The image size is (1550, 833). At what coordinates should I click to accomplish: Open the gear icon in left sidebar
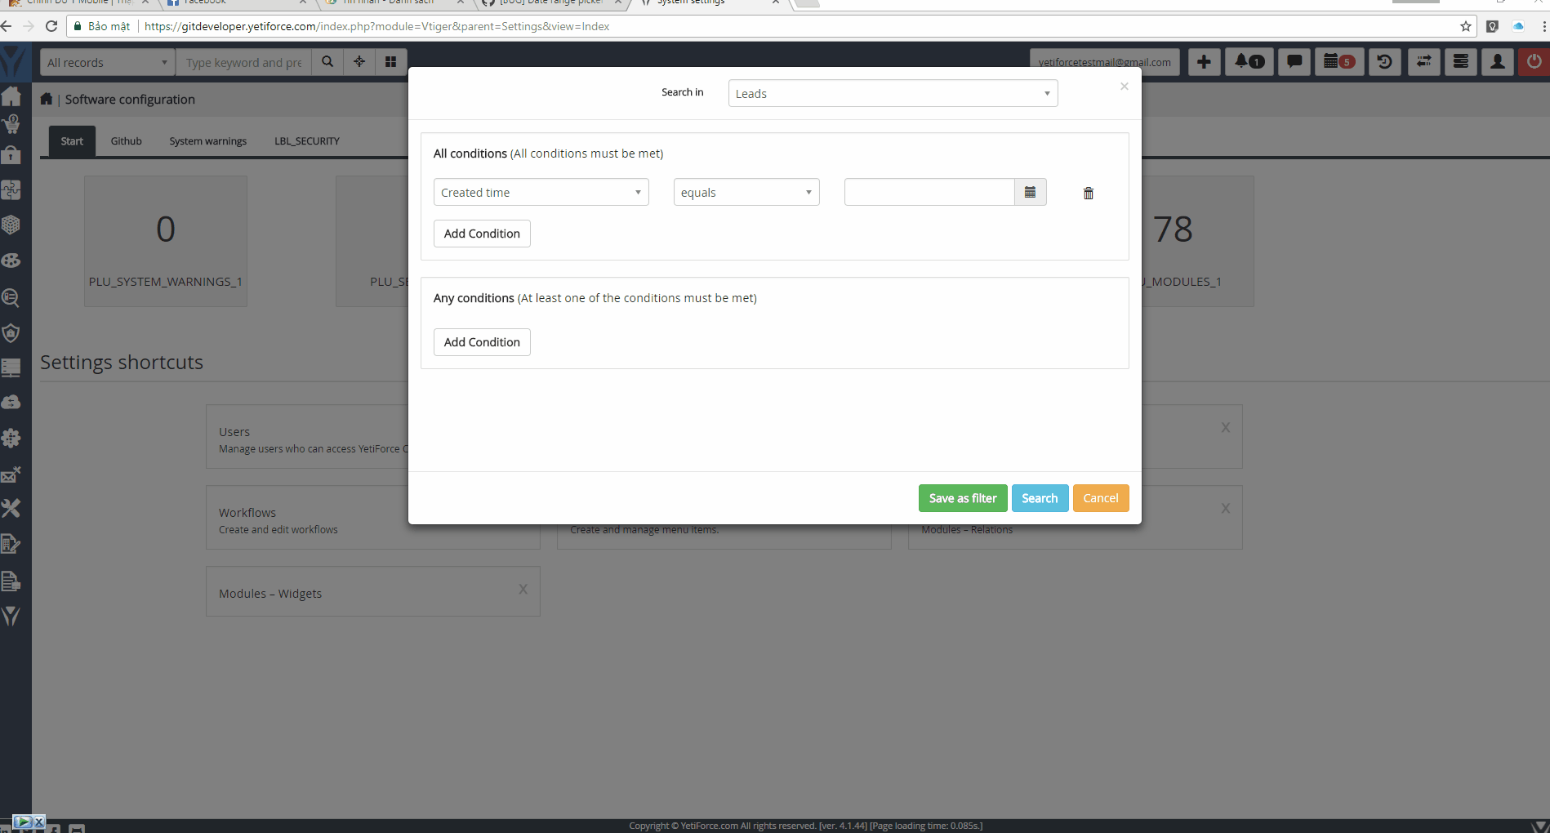coord(11,438)
